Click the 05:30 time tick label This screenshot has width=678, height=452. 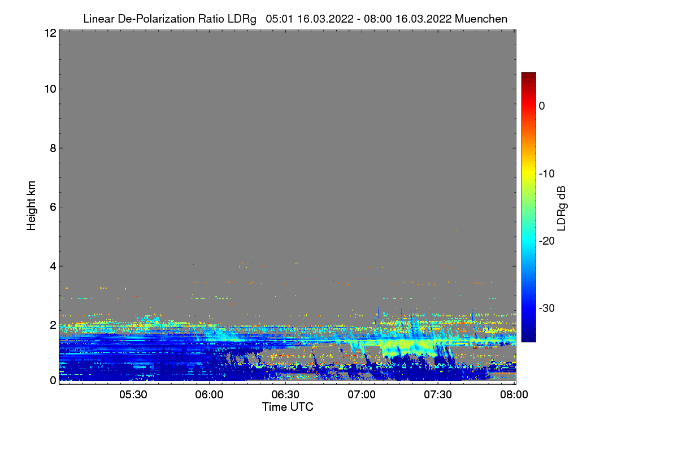pyautogui.click(x=133, y=394)
